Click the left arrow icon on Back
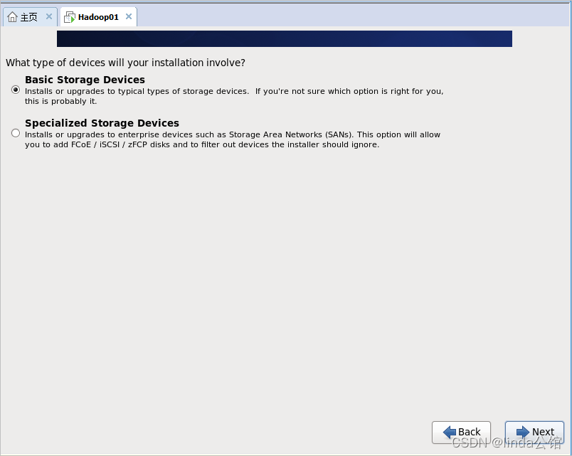572x456 pixels. [x=449, y=432]
